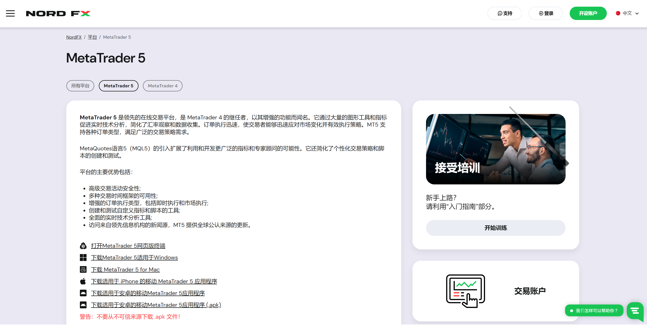This screenshot has width=647, height=325.
Task: Expand the 中文 language dropdown
Action: [x=637, y=13]
